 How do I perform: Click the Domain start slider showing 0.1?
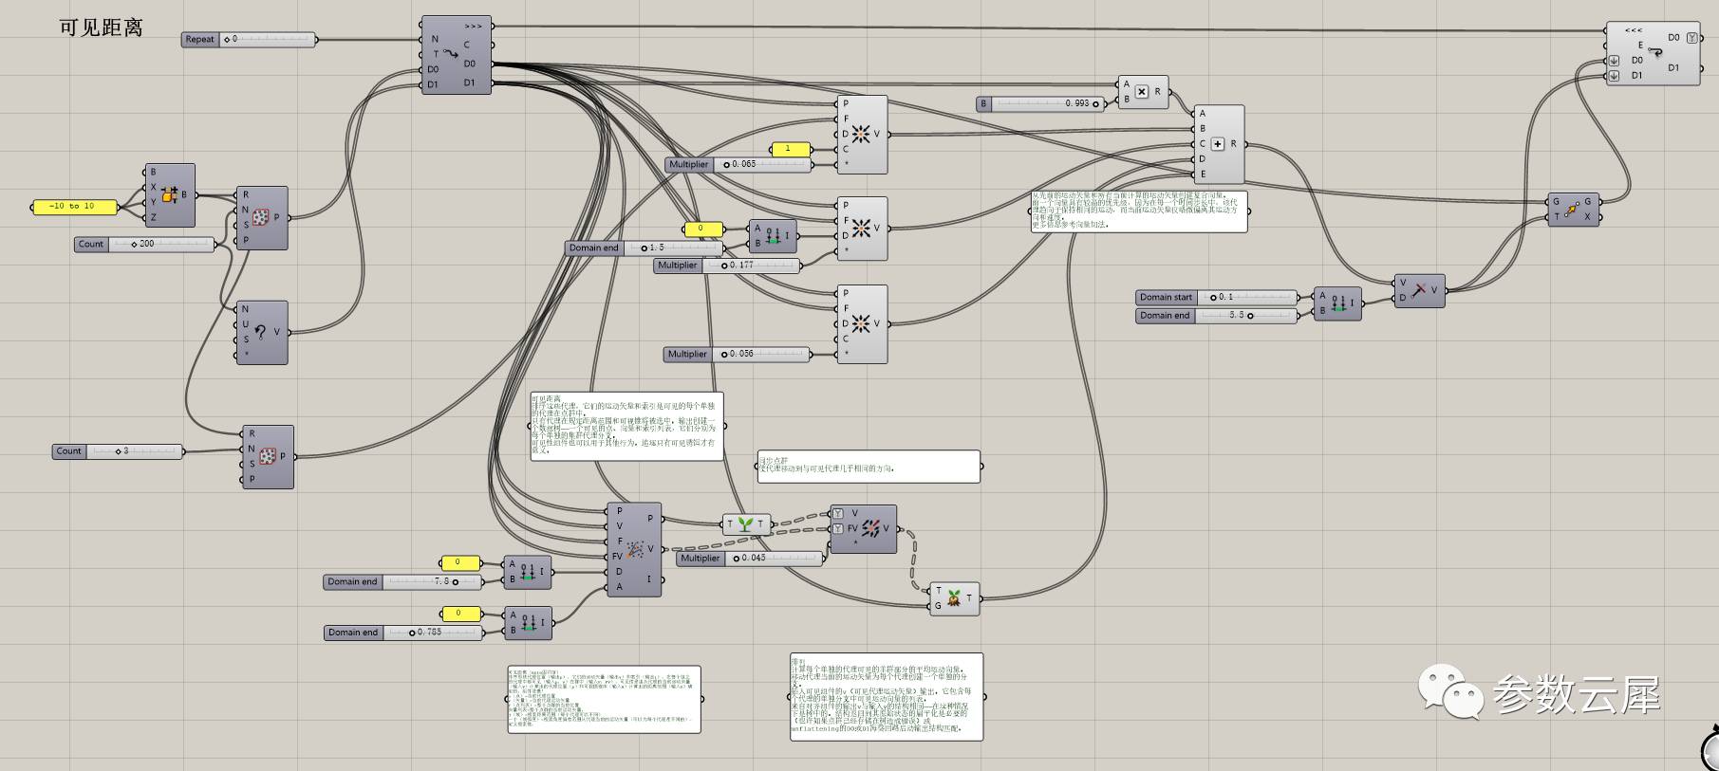pos(1216,297)
